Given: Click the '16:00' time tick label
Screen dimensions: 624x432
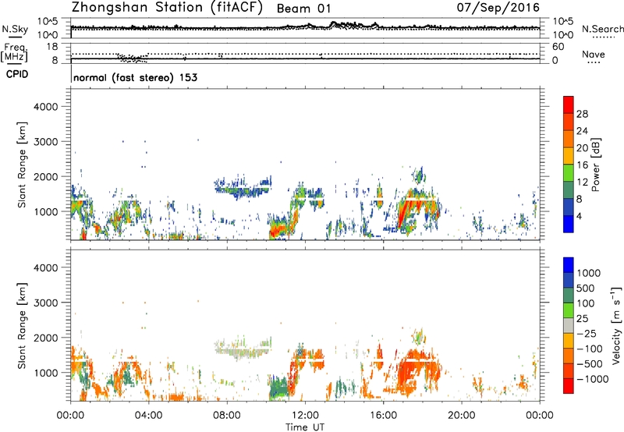Looking at the screenshot, I should click(383, 416).
